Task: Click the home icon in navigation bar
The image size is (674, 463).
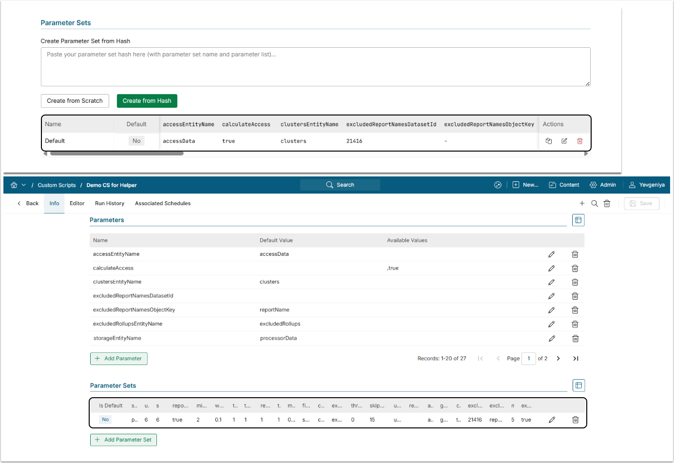Action: 14,185
